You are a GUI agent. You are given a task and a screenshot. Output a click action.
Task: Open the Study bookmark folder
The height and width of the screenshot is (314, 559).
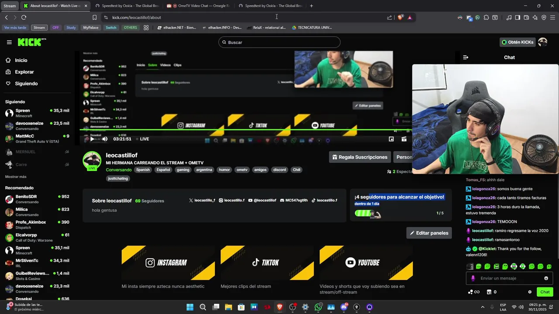coord(71,27)
